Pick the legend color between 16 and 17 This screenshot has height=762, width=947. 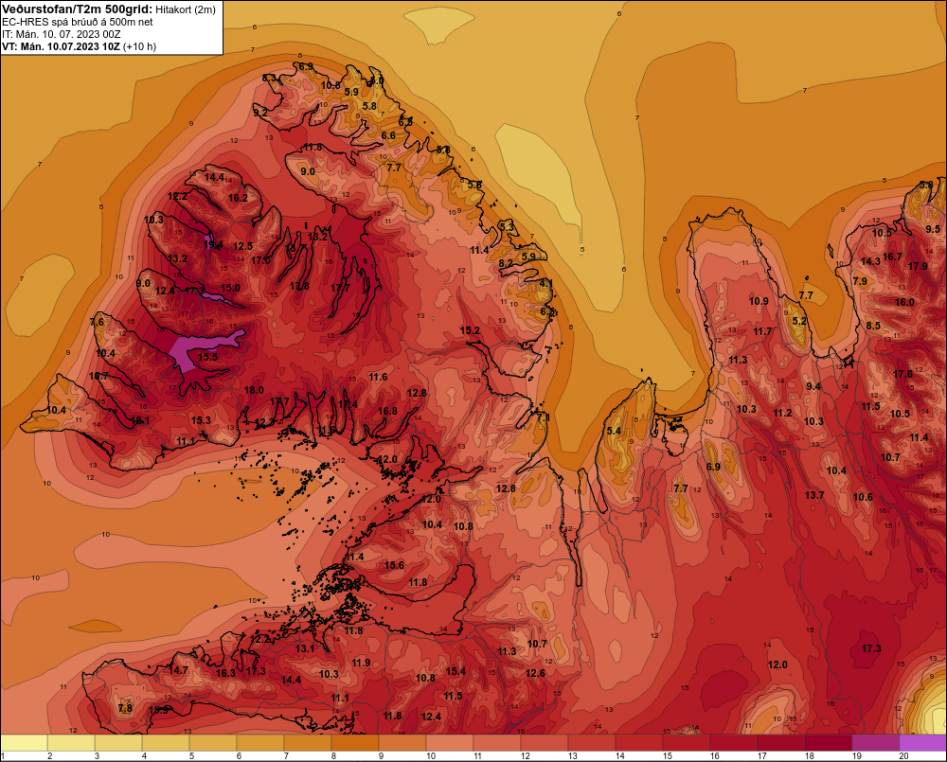[734, 743]
